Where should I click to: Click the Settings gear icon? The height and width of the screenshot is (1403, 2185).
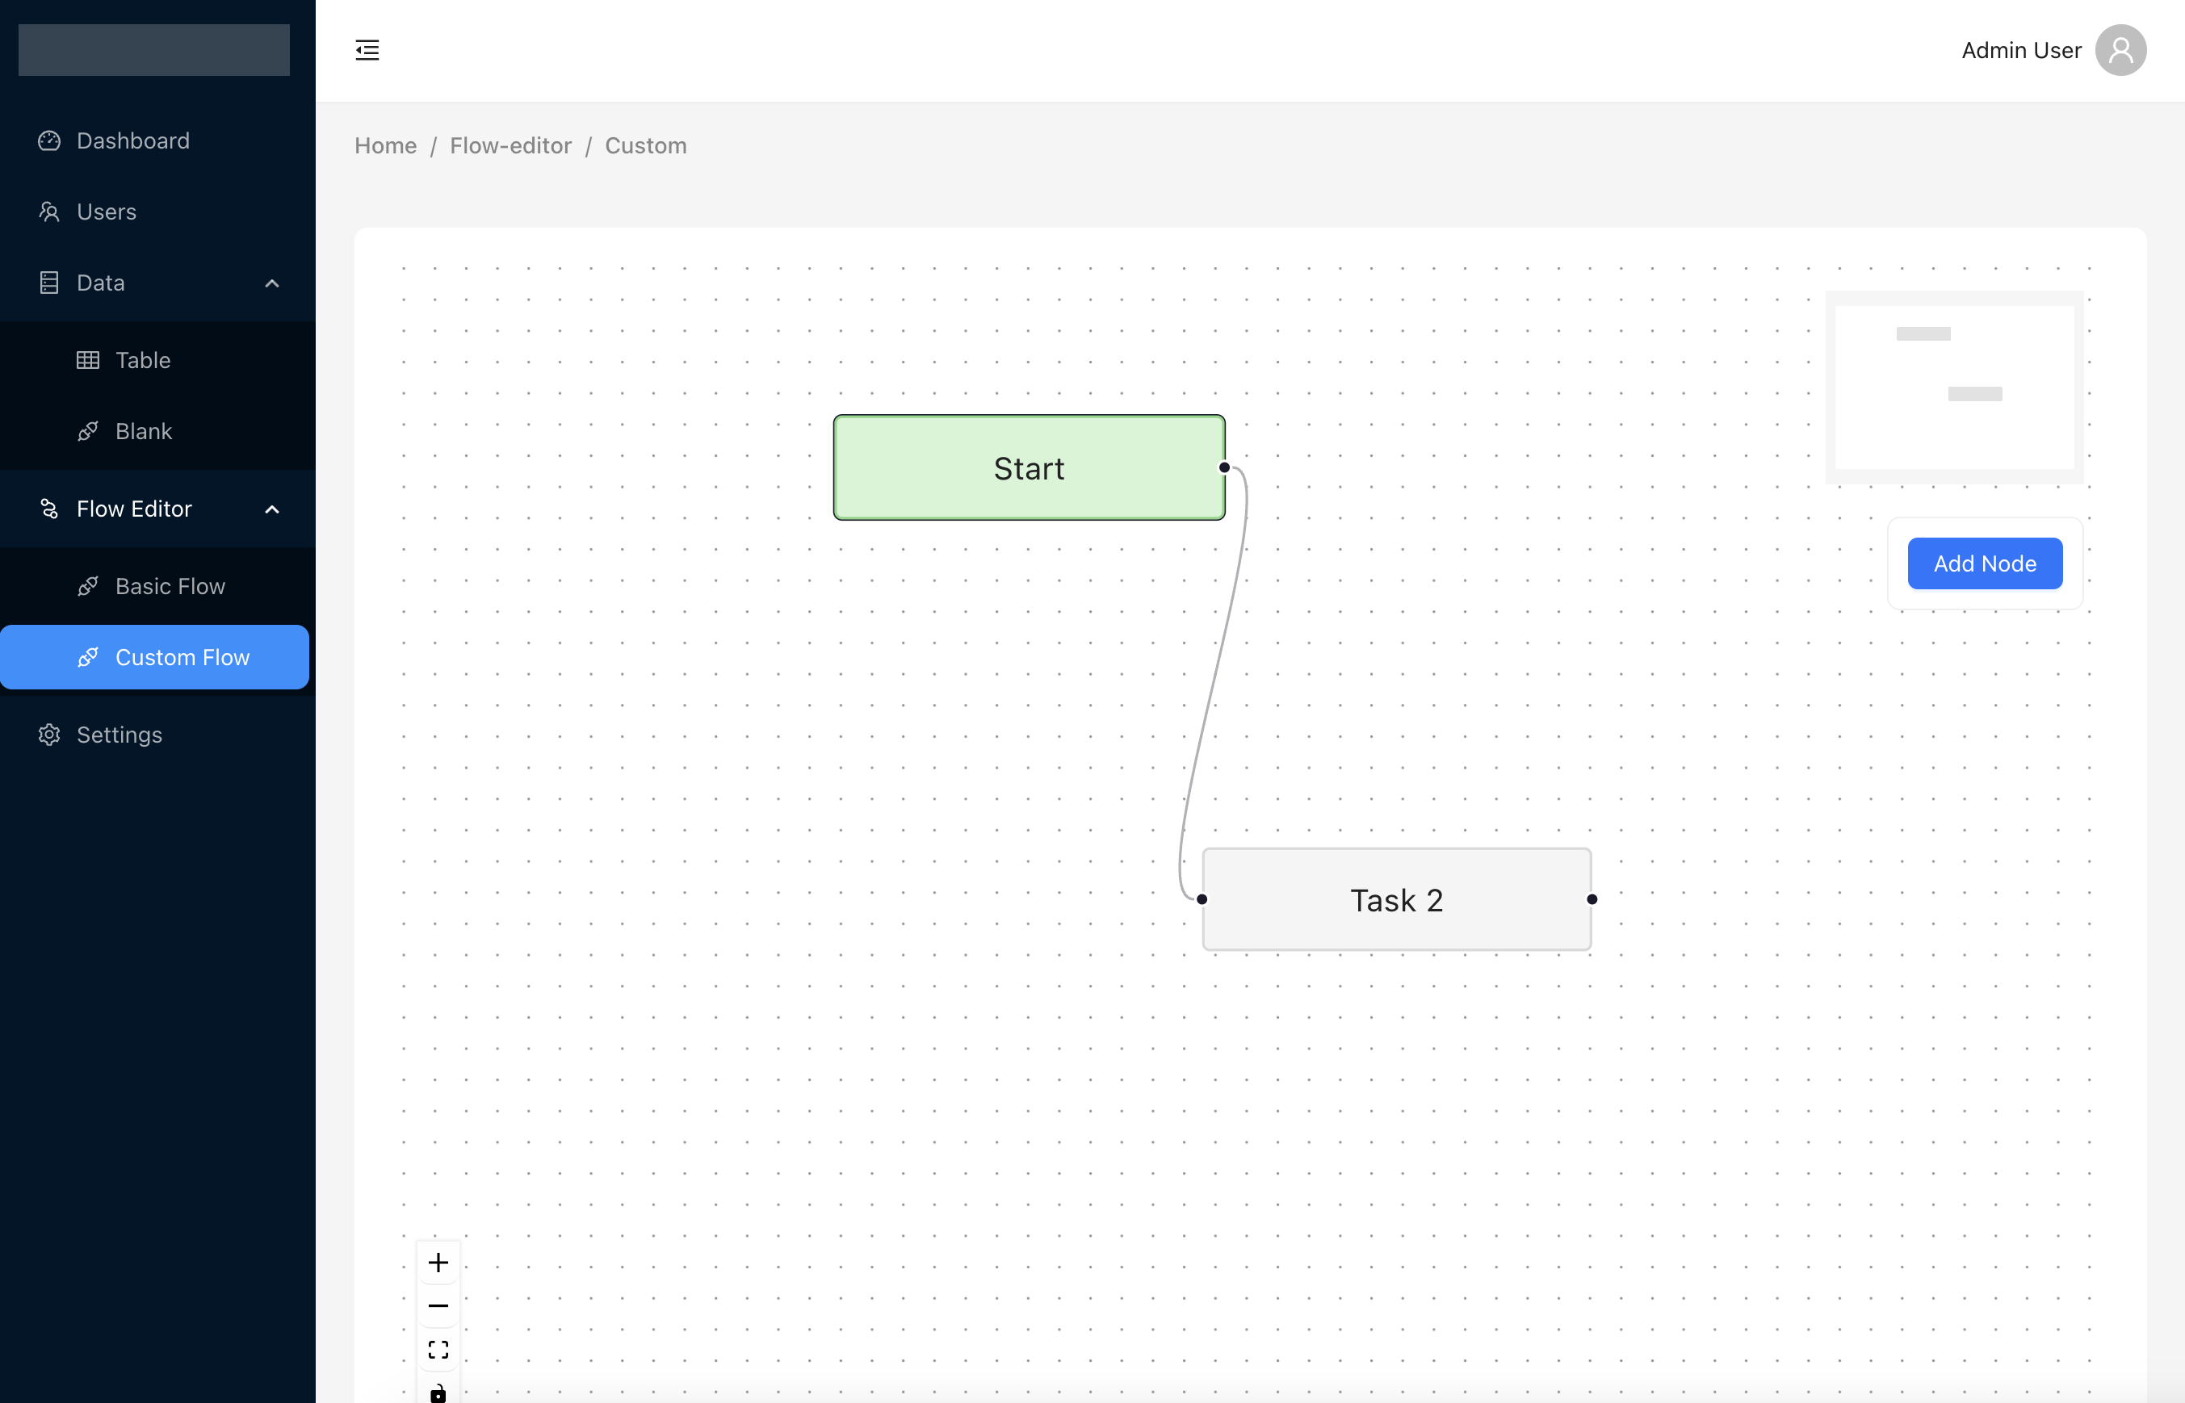pos(49,735)
